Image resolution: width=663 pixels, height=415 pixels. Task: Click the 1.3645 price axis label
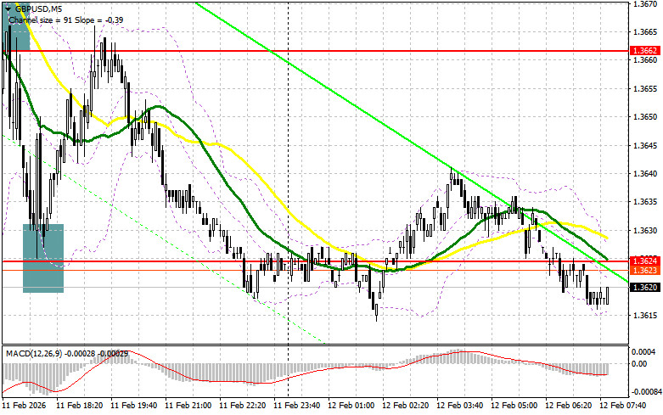(645, 146)
